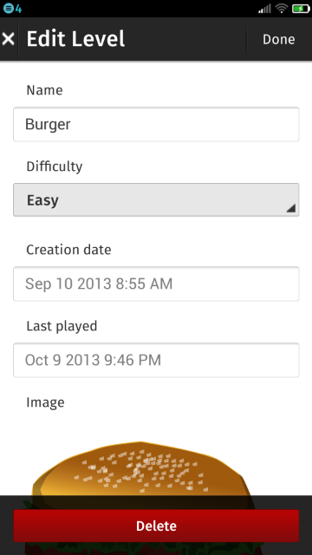
Task: Tap the notification count number 4
Action: (x=18, y=8)
